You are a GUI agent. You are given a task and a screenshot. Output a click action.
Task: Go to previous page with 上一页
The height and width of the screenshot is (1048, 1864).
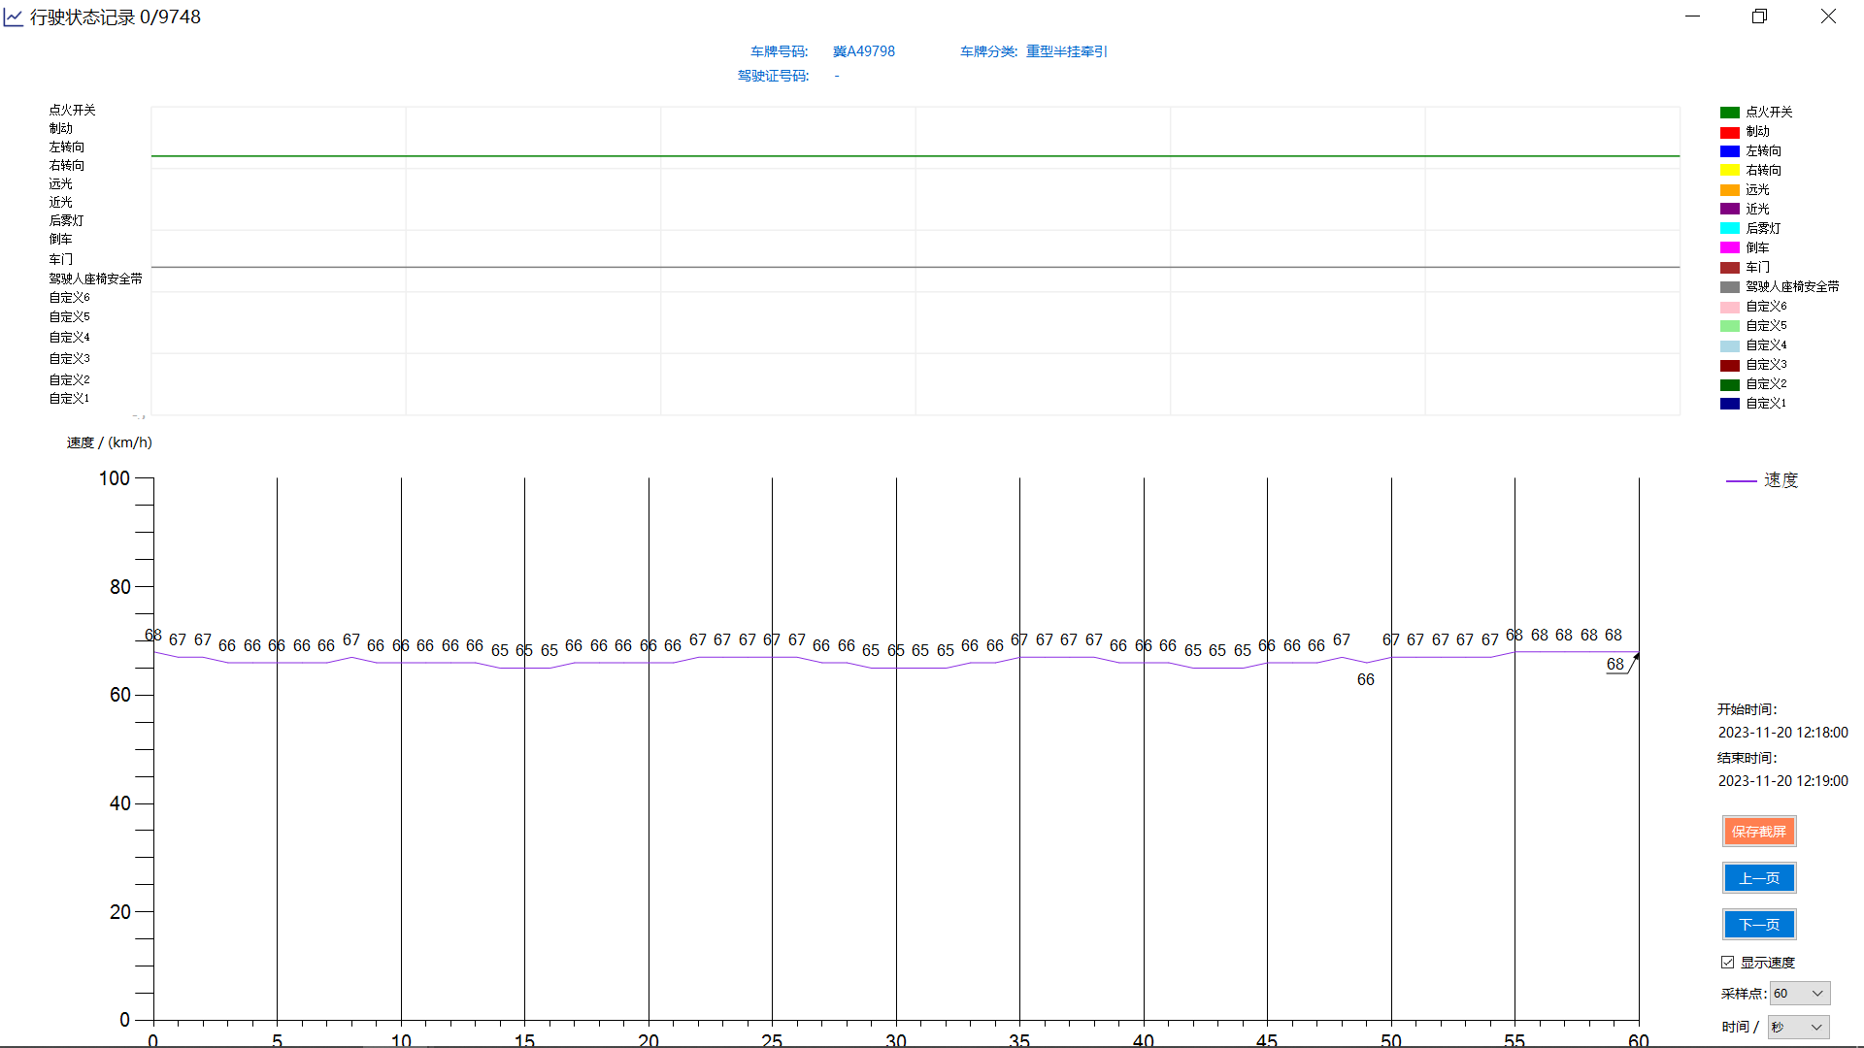[x=1759, y=878]
